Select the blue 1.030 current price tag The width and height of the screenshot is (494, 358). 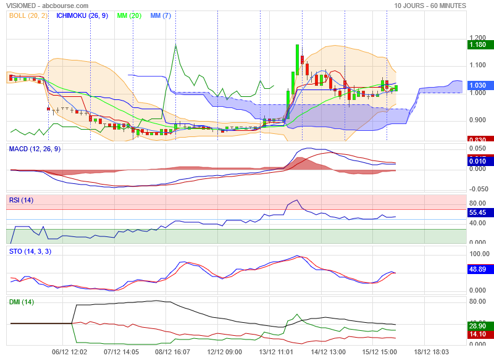tap(477, 85)
